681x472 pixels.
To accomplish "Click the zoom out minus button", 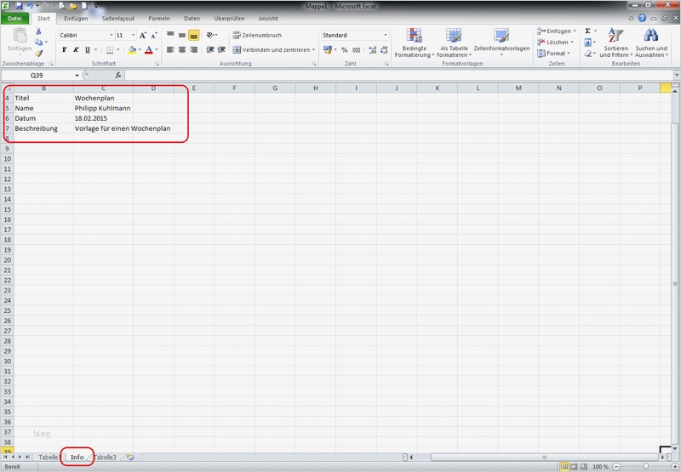I will tap(616, 467).
